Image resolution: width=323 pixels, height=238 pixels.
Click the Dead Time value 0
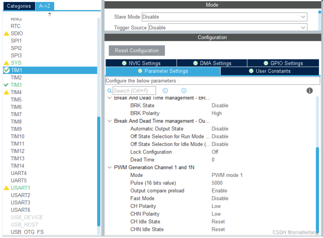point(213,160)
